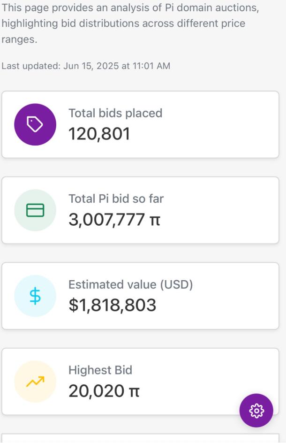Select the Highest Bid label
Viewport: 286px width, 443px height.
click(100, 370)
